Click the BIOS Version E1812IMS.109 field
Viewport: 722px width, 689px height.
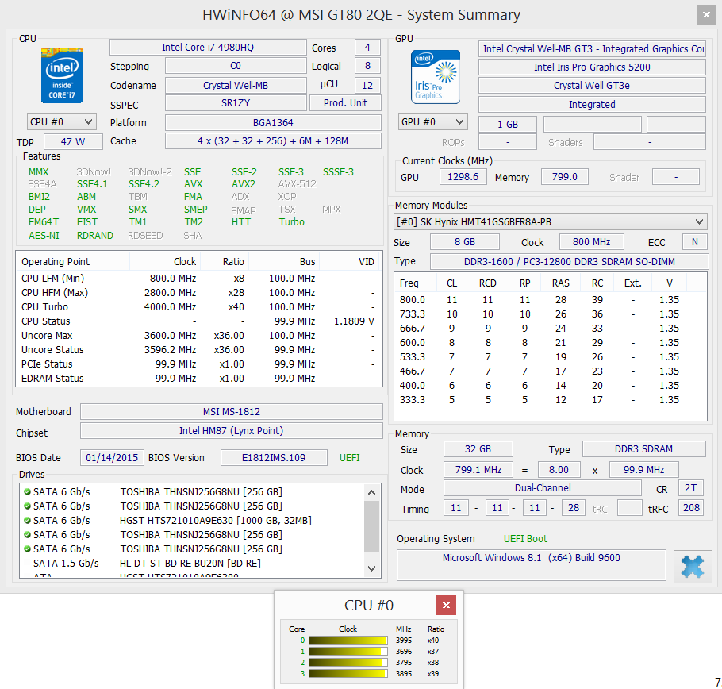pos(274,458)
